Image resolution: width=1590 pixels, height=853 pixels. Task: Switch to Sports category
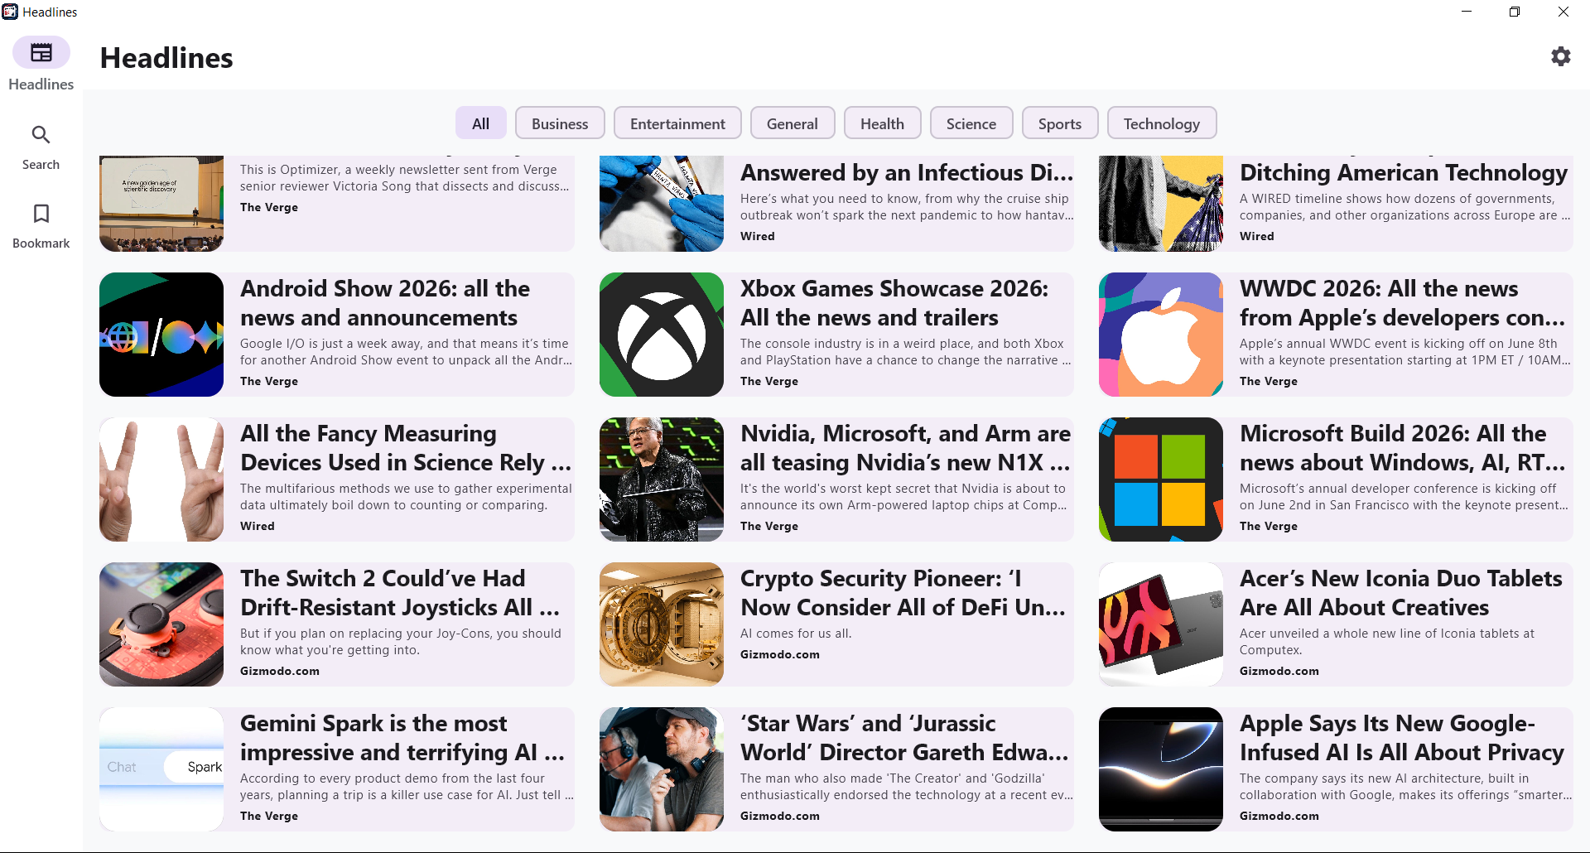pyautogui.click(x=1060, y=123)
